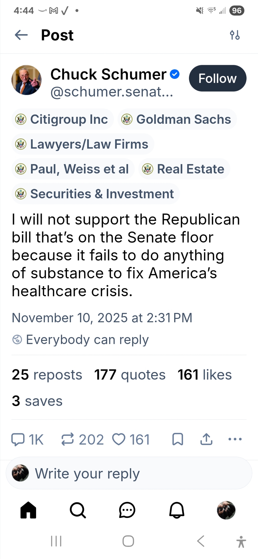258x559 pixels.
Task: Open thread settings filter icon
Action: coord(235,35)
